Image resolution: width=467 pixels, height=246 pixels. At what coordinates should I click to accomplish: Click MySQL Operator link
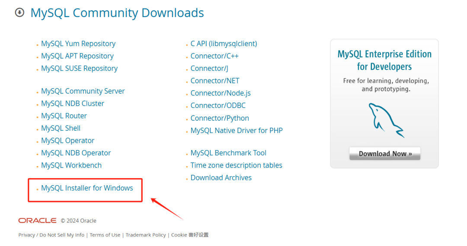(67, 141)
